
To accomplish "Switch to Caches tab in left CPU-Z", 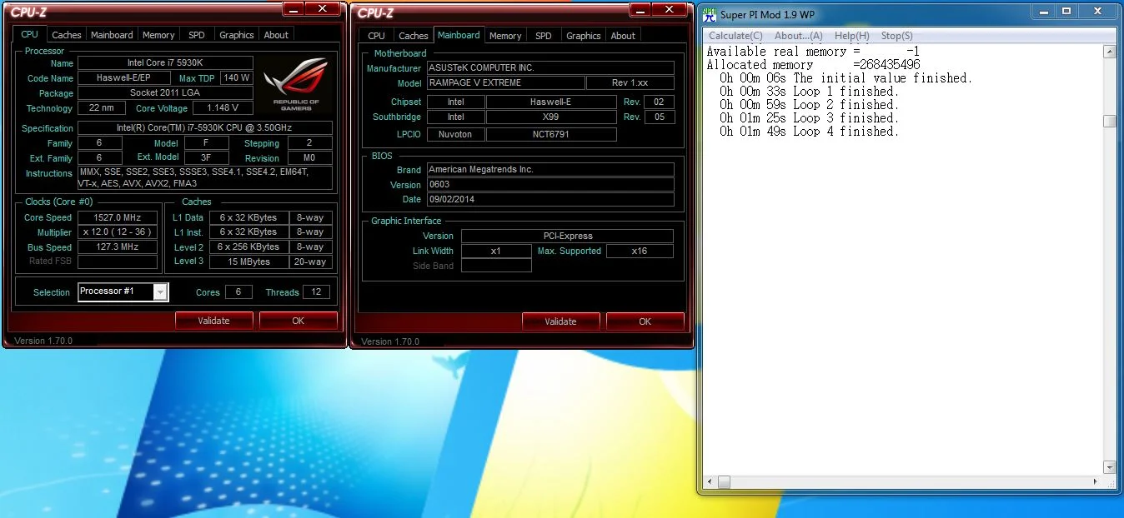I will (x=67, y=35).
